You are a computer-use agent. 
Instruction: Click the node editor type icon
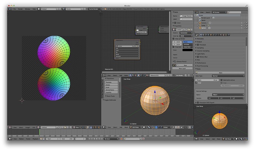pyautogui.click(x=104, y=75)
